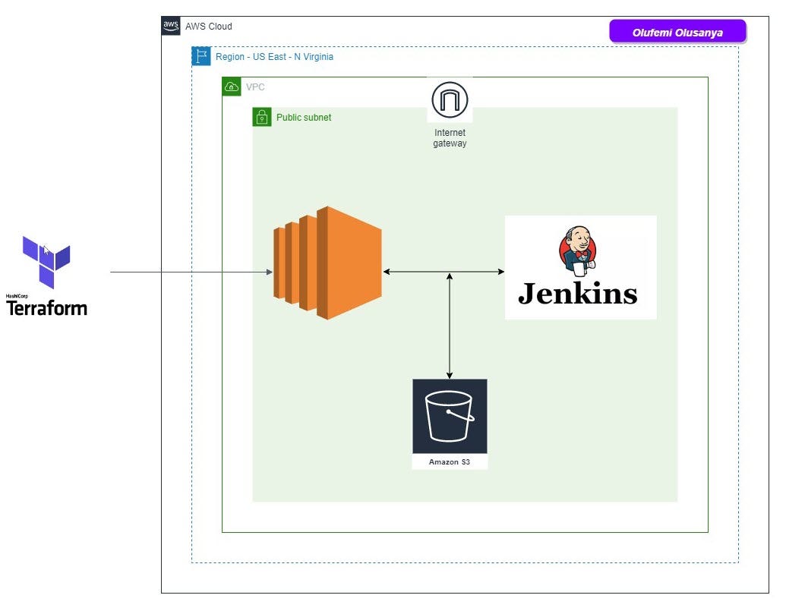Click the Region flag icon
Image resolution: width=786 pixels, height=611 pixels.
[200, 56]
